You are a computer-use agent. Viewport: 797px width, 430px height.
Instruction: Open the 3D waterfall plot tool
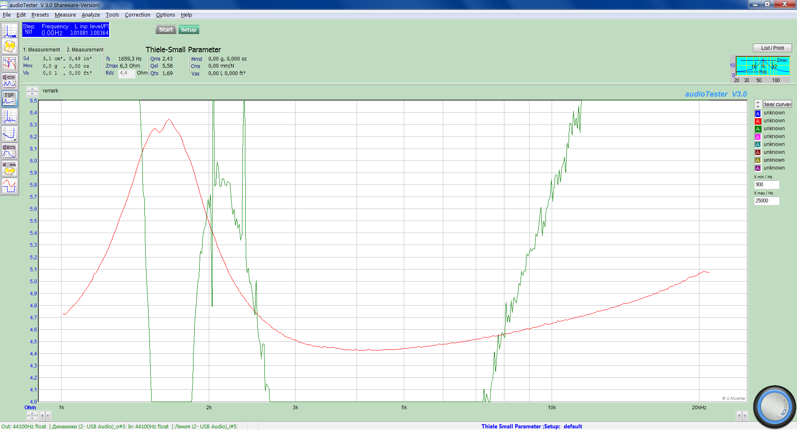(9, 47)
